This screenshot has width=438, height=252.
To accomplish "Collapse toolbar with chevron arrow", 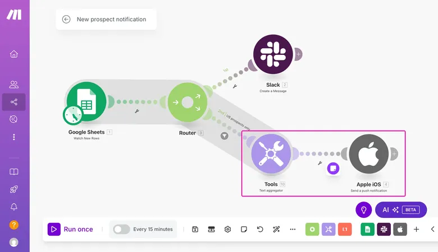I will tap(432, 229).
